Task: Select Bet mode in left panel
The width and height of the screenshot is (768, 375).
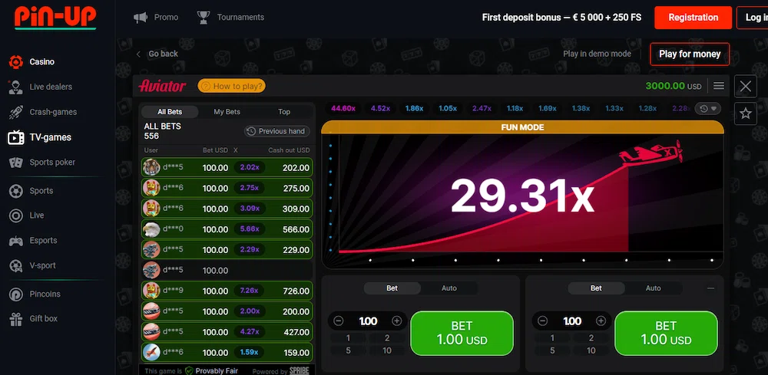Action: [x=392, y=288]
